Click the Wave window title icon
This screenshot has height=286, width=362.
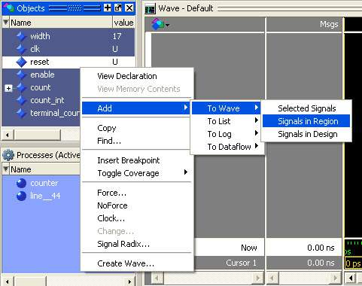point(150,9)
